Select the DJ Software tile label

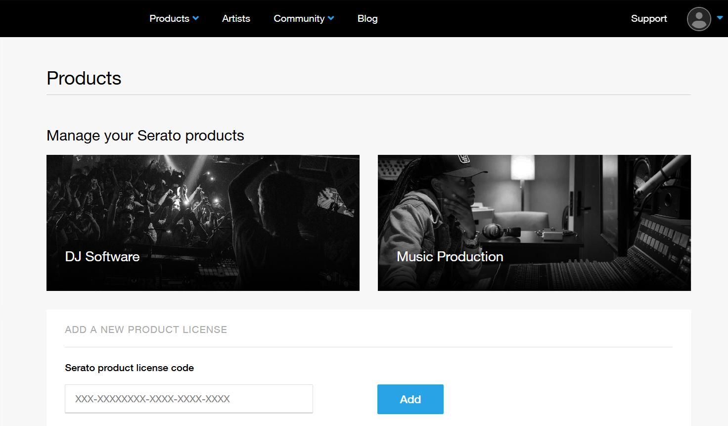[102, 256]
